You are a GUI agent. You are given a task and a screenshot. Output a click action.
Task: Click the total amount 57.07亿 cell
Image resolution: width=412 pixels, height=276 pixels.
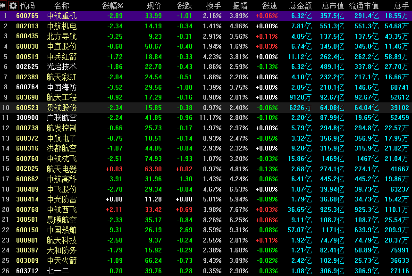pos(300,230)
